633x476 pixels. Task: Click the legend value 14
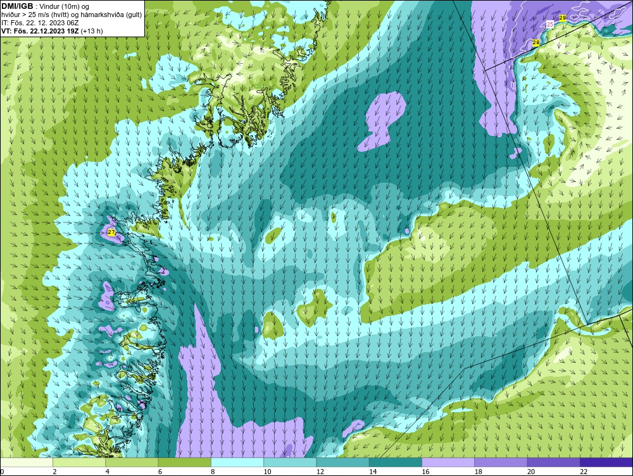(x=373, y=472)
